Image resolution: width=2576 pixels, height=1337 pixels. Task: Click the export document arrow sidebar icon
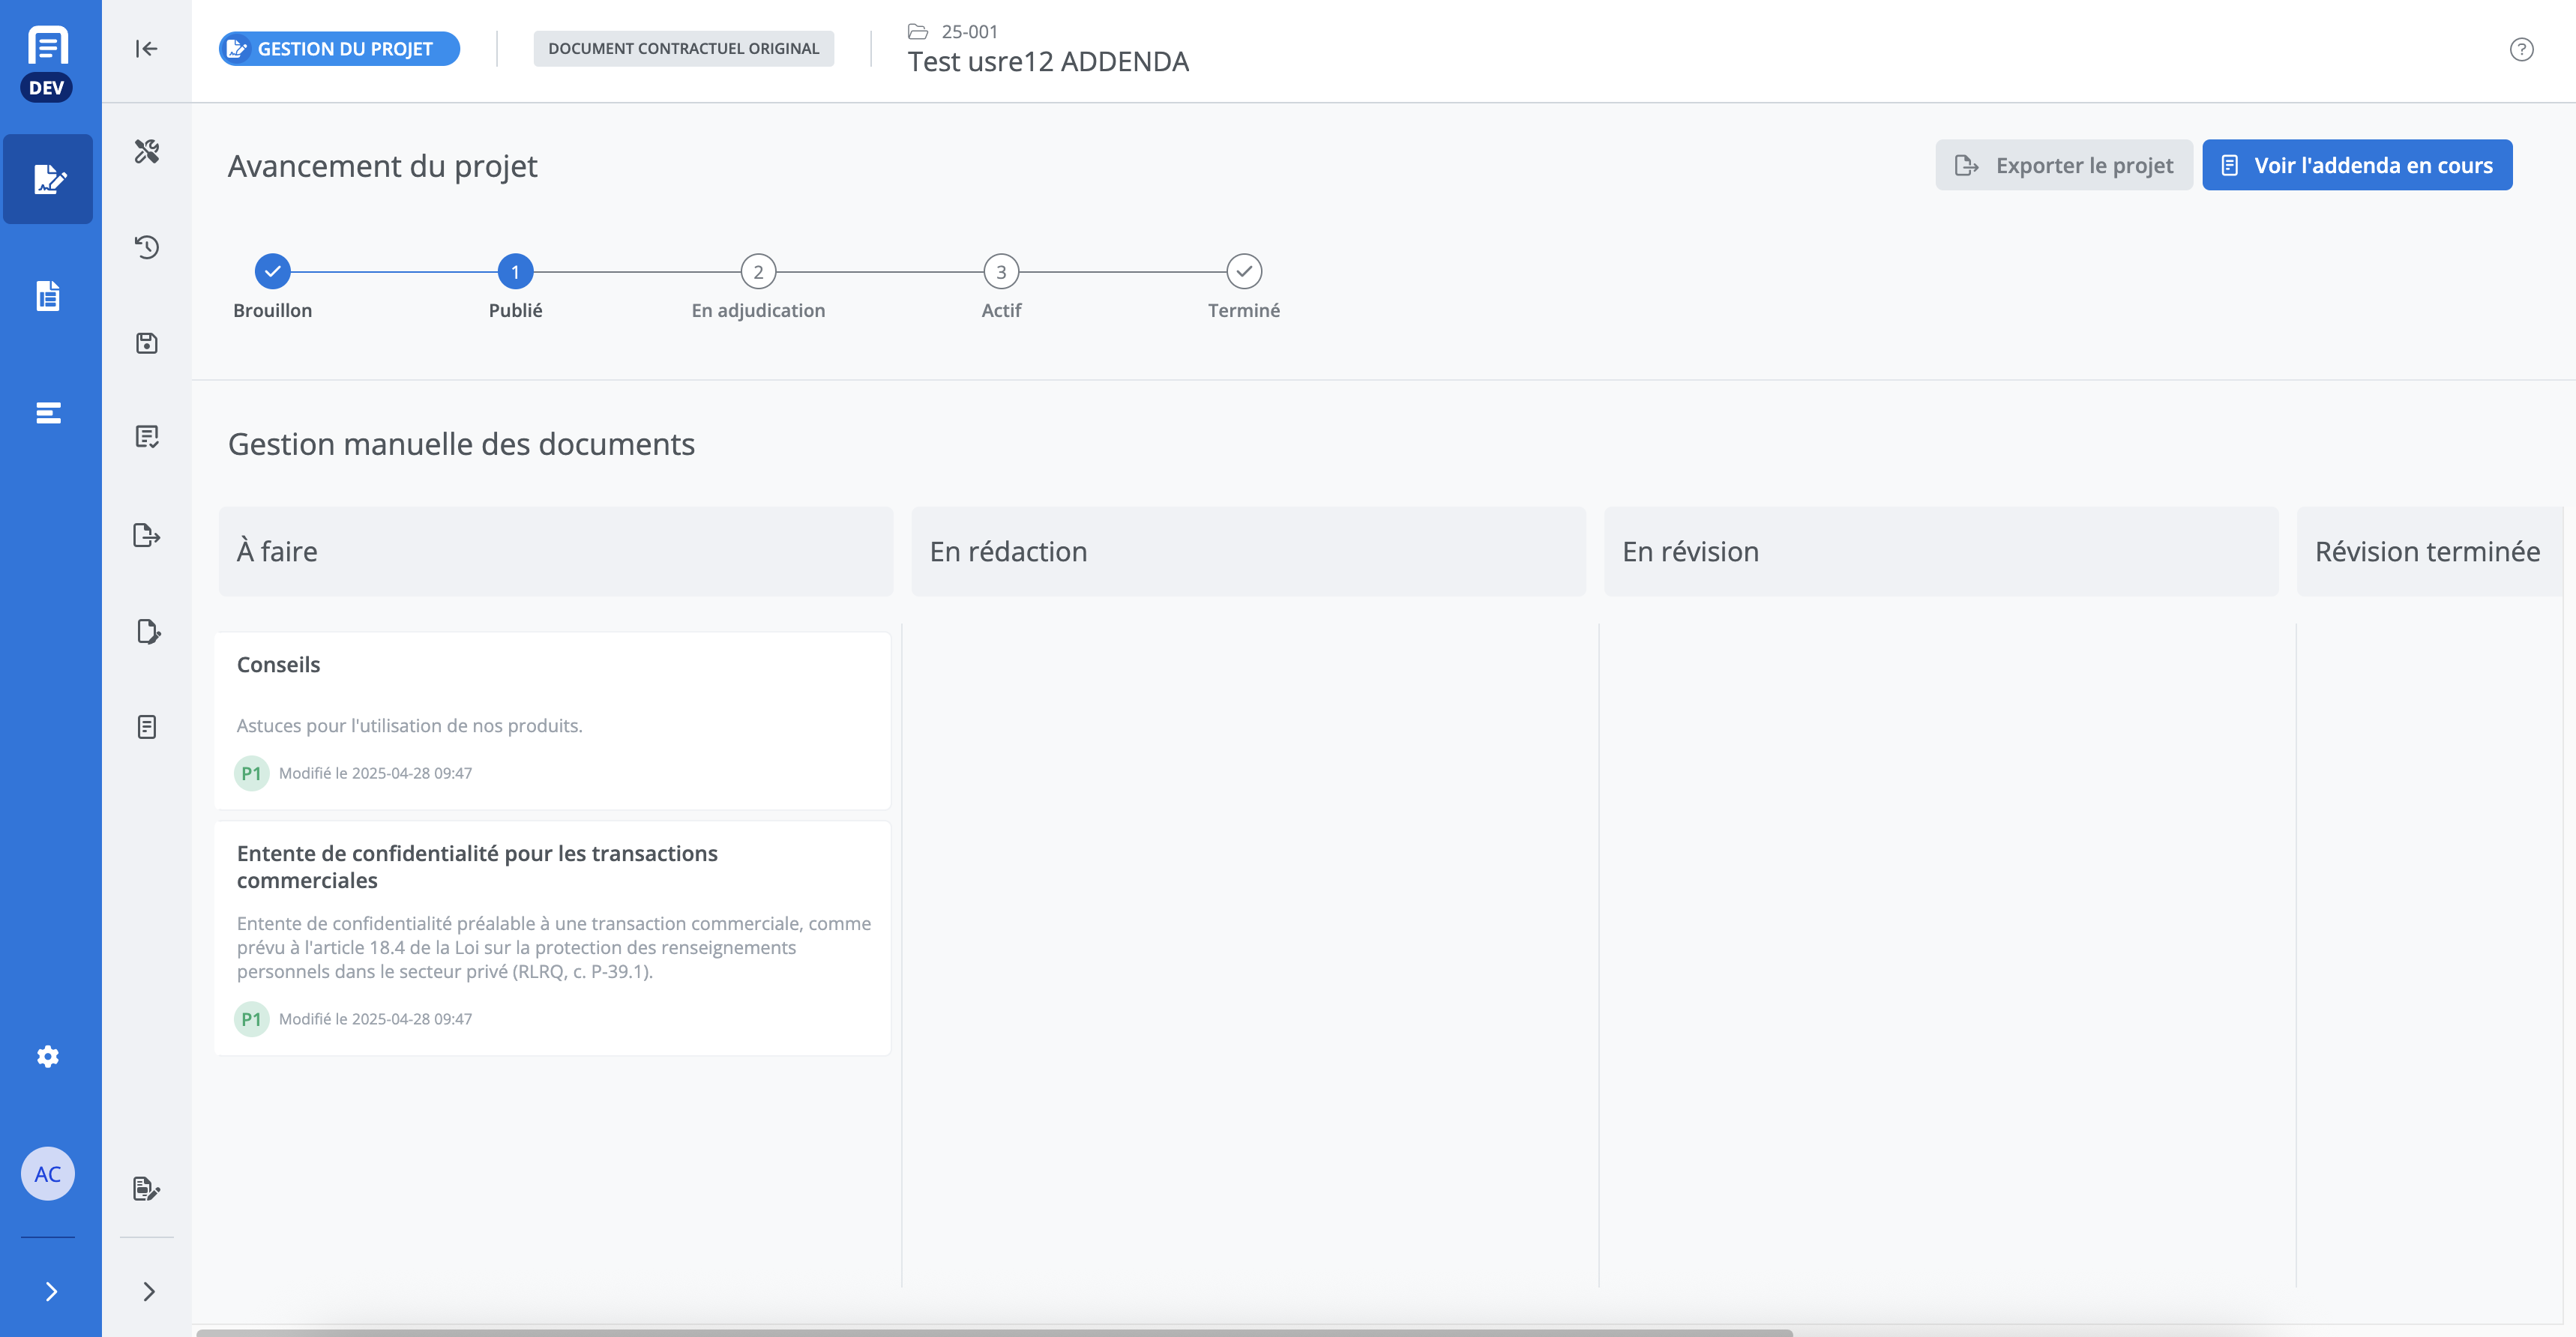(x=147, y=535)
